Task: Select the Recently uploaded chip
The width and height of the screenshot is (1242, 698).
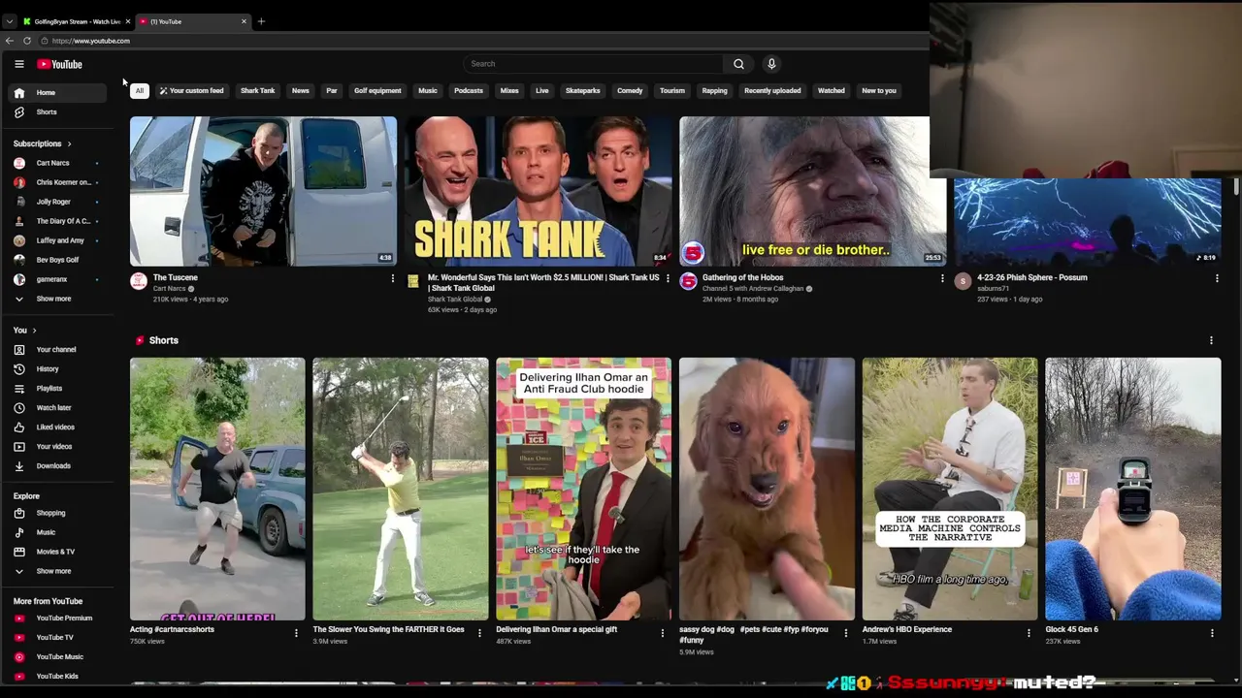Action: pyautogui.click(x=772, y=91)
